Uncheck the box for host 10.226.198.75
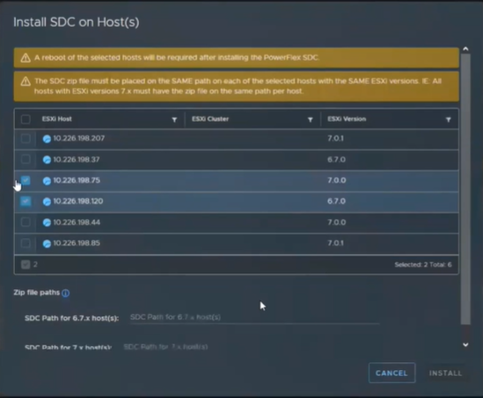Screen dimensions: 483x398 (26, 180)
